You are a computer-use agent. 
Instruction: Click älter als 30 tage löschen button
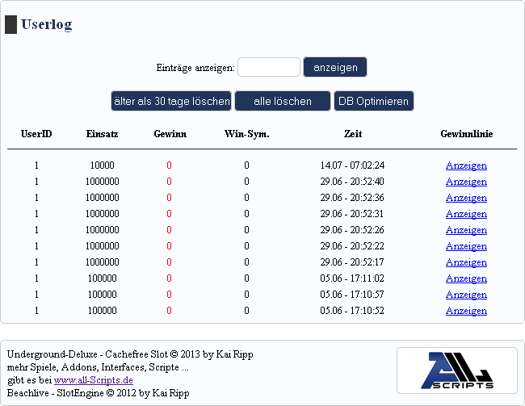click(171, 101)
